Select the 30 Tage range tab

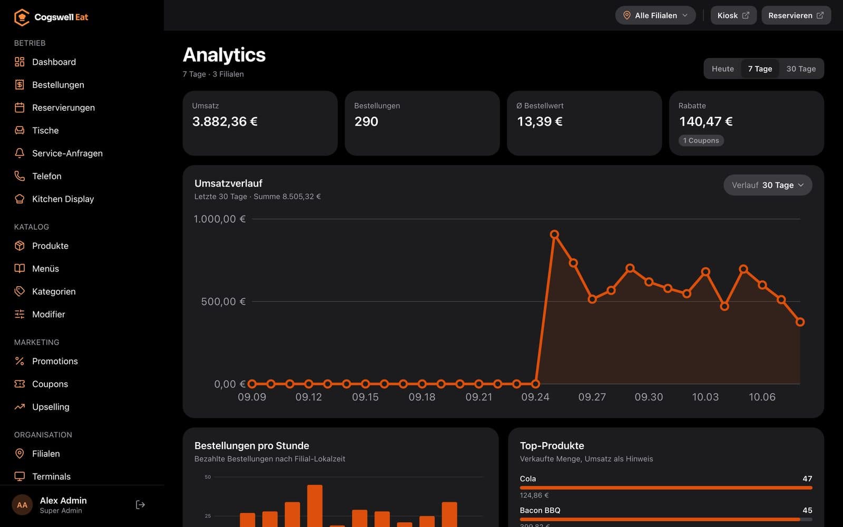click(801, 69)
